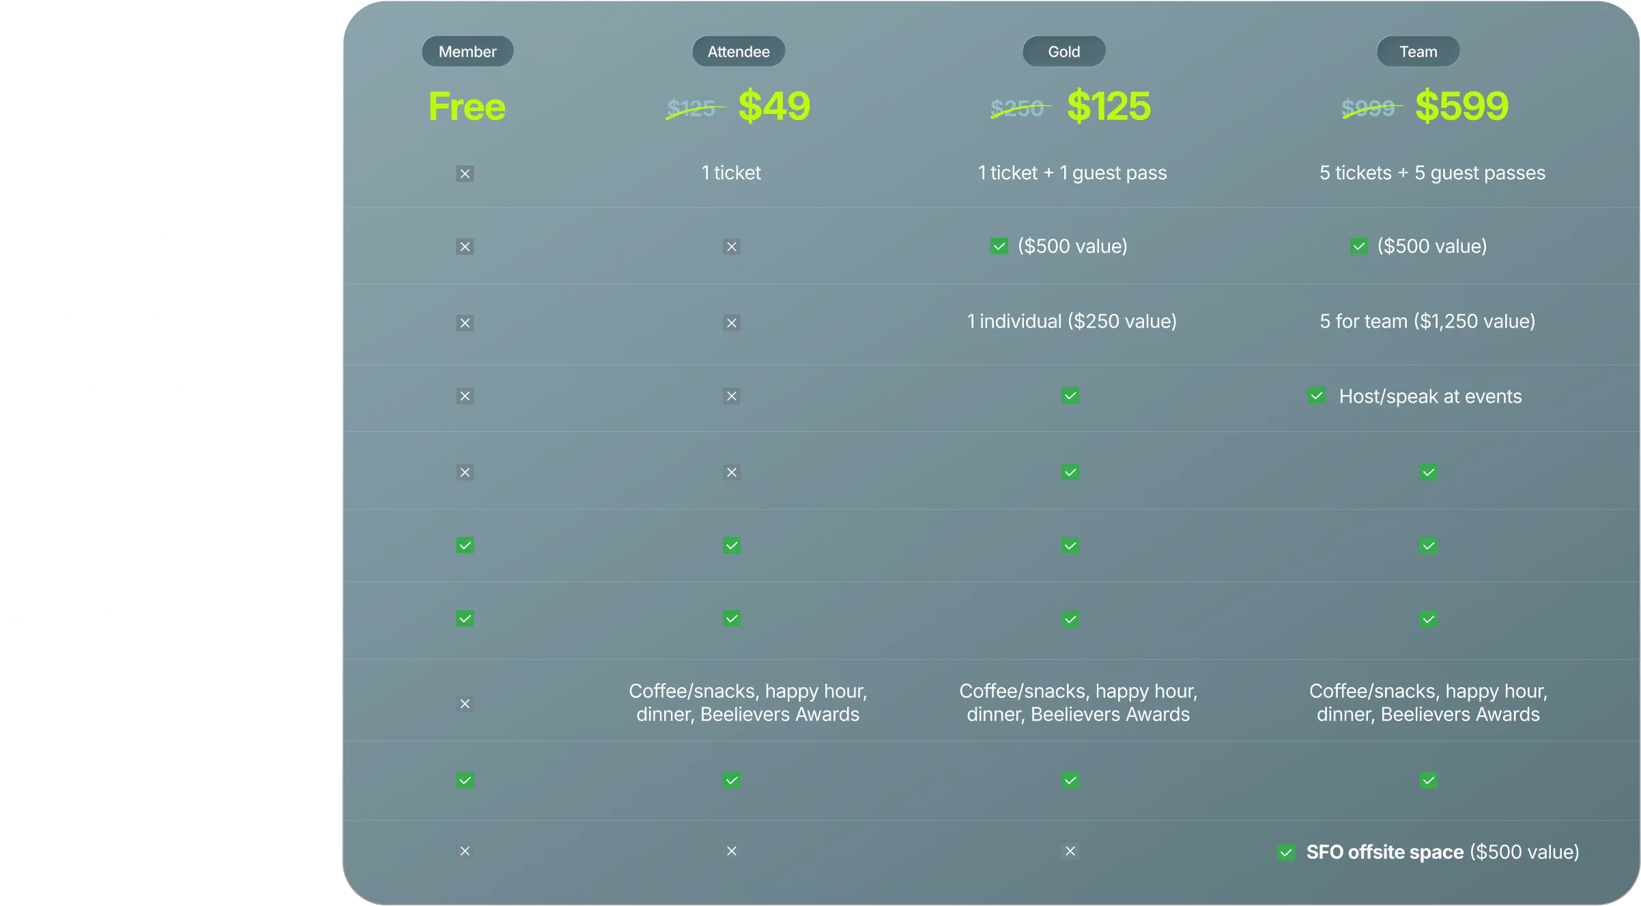Screen dimensions: 1641x906
Task: Click the Free price heading
Action: [467, 107]
